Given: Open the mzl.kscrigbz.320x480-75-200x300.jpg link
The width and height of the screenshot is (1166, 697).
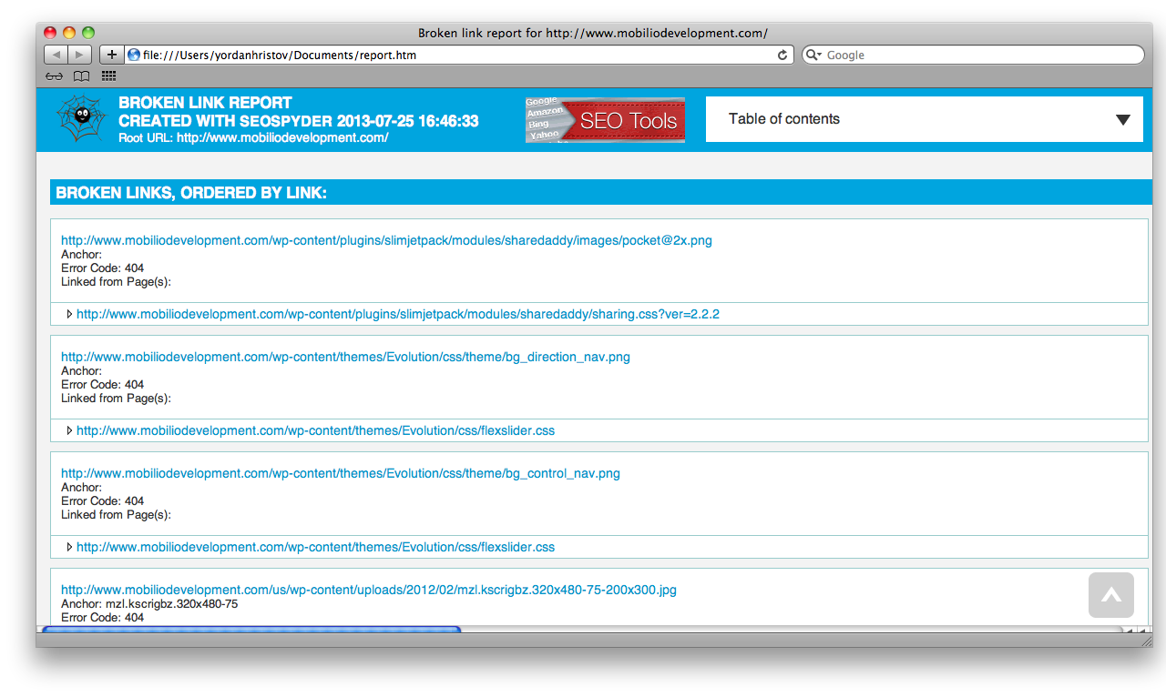Looking at the screenshot, I should pos(369,590).
